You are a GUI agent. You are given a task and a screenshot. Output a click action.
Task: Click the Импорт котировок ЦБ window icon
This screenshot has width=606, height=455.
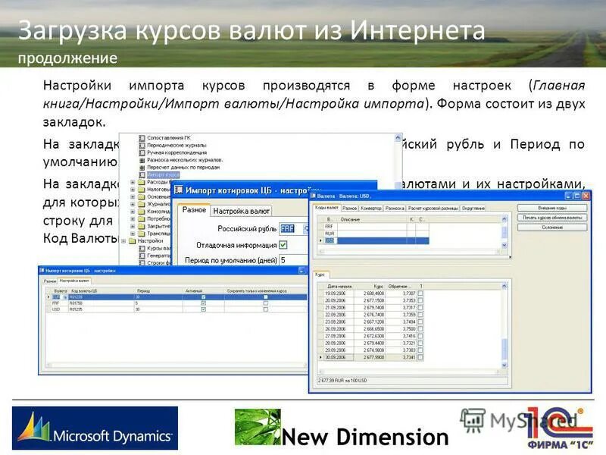coord(177,189)
